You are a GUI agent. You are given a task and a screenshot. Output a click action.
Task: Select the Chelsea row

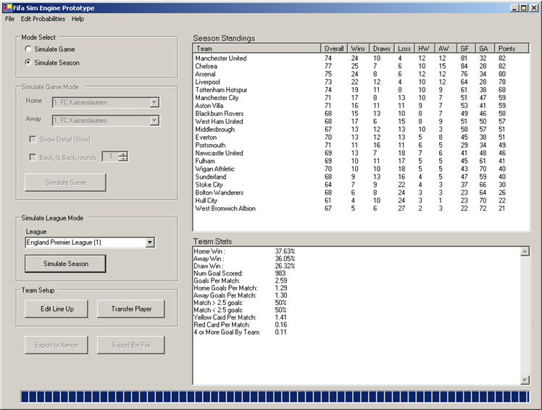361,66
